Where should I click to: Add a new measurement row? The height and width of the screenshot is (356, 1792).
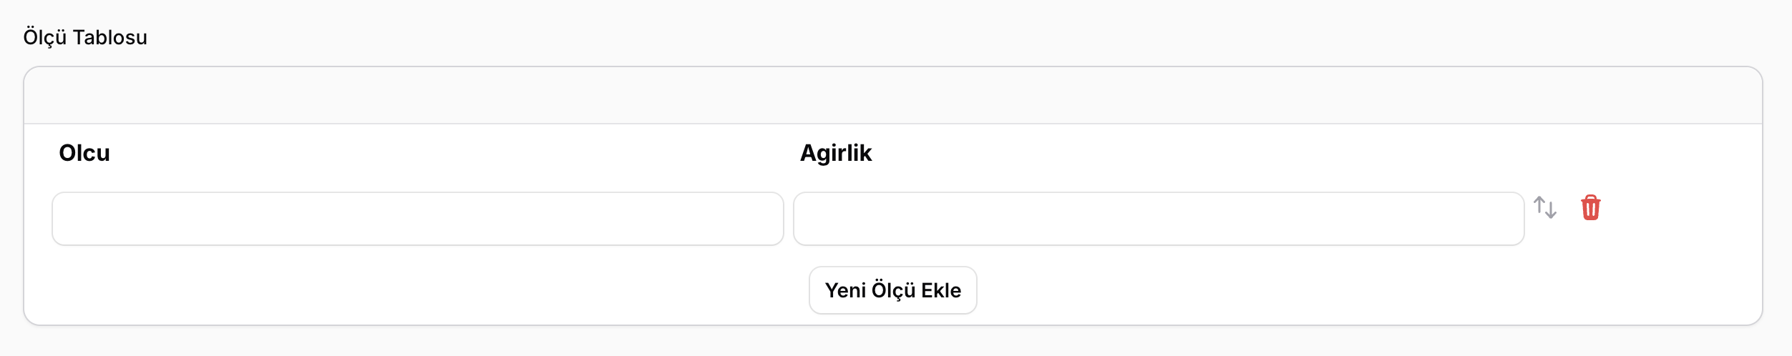coord(892,290)
